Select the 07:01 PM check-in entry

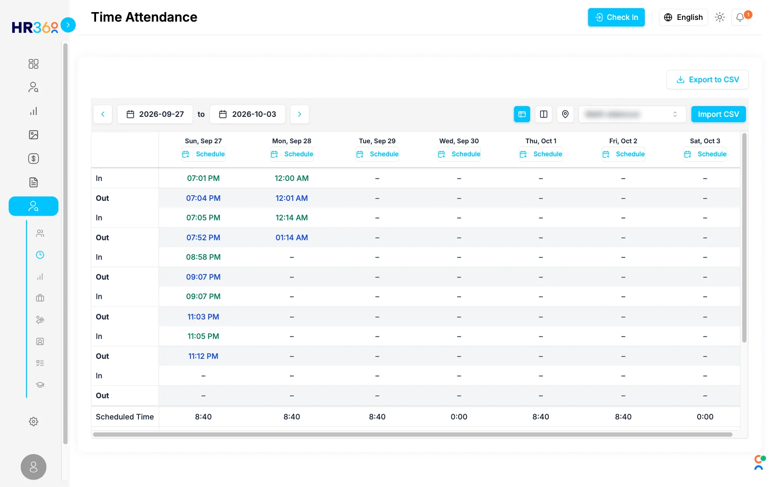click(203, 178)
